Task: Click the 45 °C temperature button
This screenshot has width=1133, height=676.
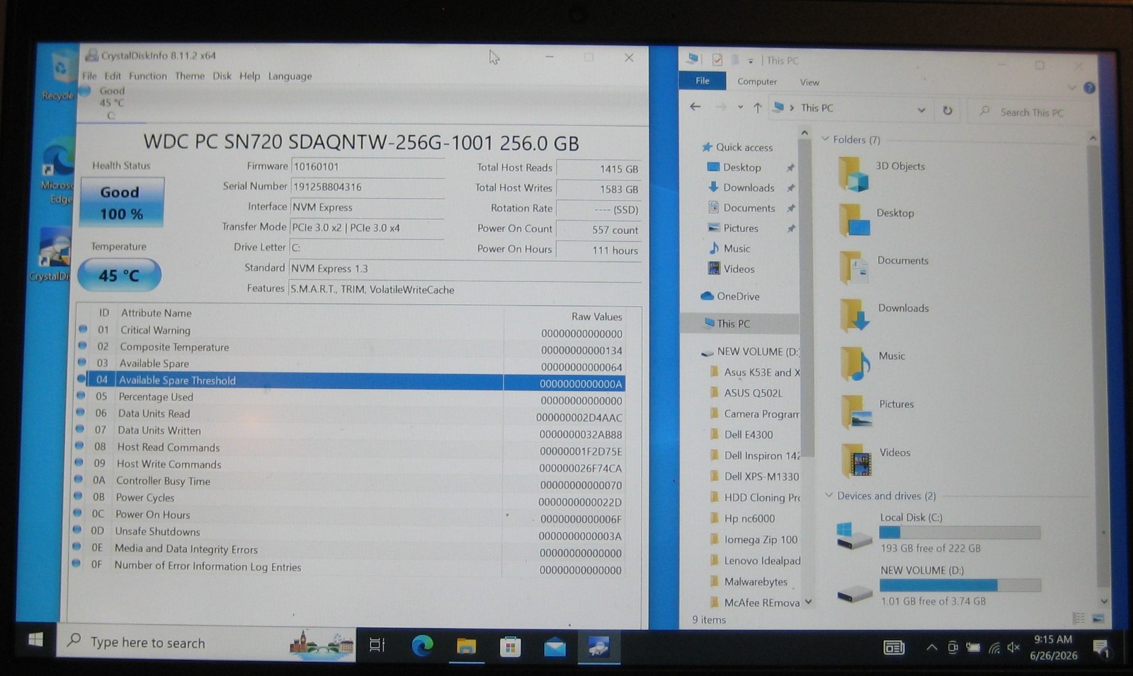Action: click(x=119, y=275)
